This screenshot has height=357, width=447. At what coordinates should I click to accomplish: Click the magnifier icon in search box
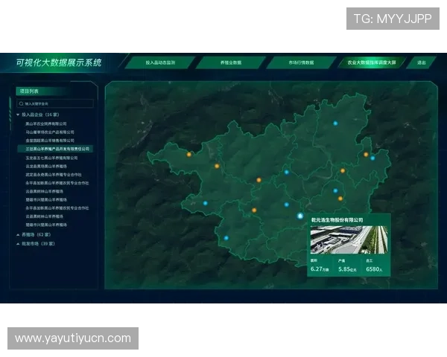pos(21,103)
